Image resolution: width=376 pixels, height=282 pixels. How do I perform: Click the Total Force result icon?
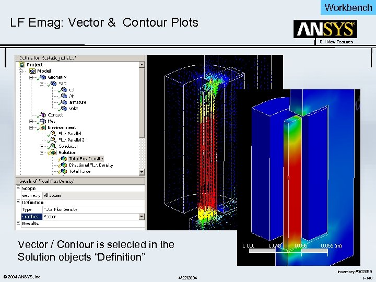coord(64,171)
